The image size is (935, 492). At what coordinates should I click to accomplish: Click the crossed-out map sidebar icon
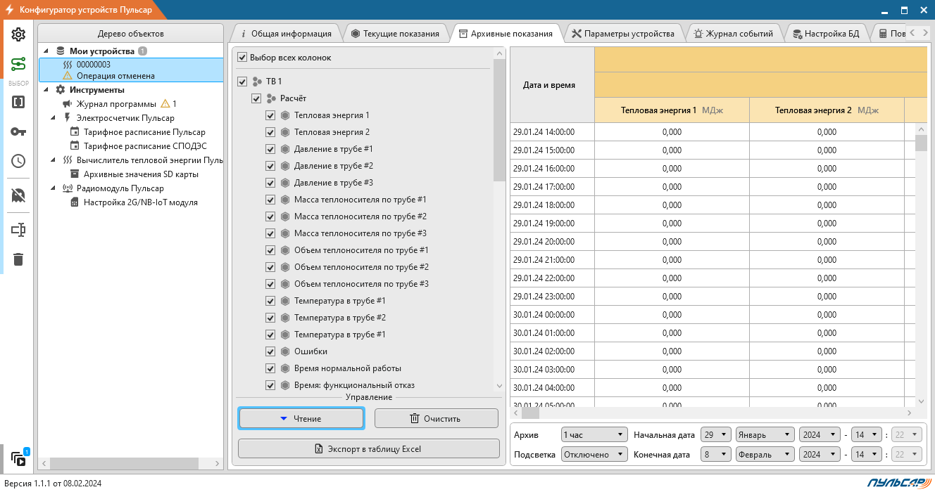pyautogui.click(x=18, y=195)
